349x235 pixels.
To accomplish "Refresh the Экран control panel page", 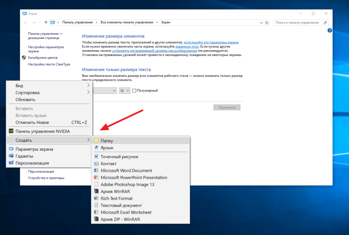I will (267, 23).
